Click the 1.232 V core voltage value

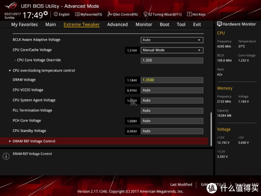(244, 61)
